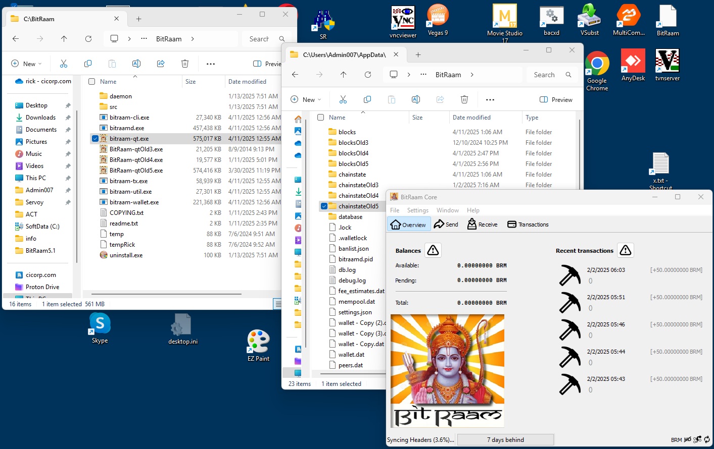Image resolution: width=714 pixels, height=449 pixels.
Task: Select Downloads in the navigation pane
Action: click(40, 117)
